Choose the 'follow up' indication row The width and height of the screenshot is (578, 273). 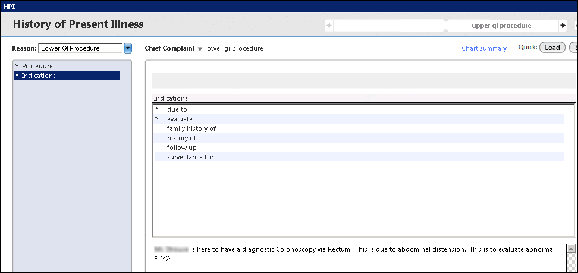pos(359,148)
